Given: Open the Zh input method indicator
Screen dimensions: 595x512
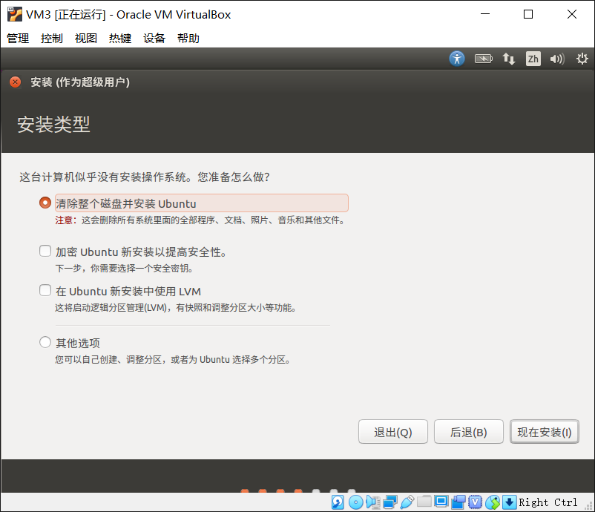Looking at the screenshot, I should pos(533,59).
